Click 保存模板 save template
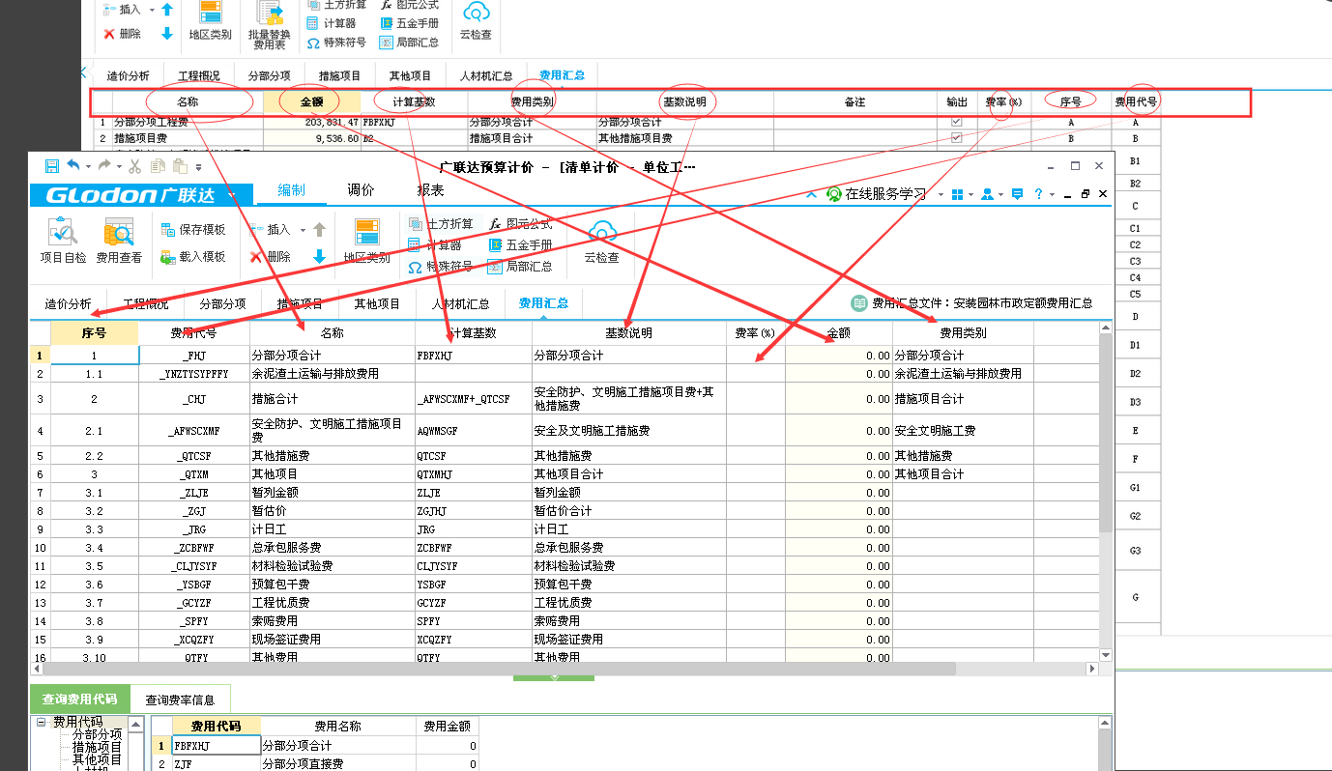This screenshot has width=1332, height=771. [193, 230]
